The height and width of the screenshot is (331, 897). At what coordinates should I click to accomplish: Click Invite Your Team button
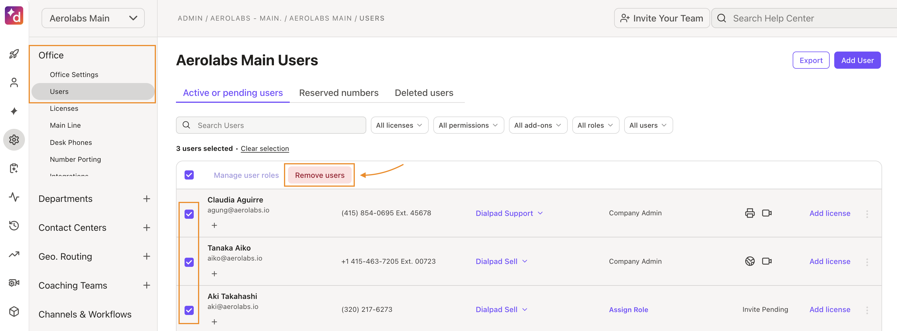[x=662, y=18]
